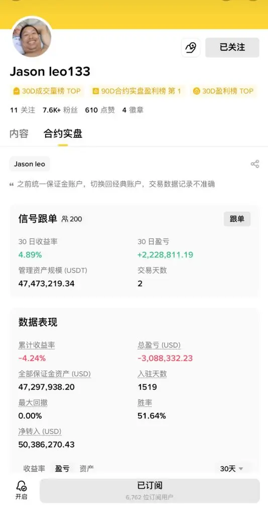Screen dimensions: 268x530
Task: Select the 合约实盘 tab
Action: [63, 134]
